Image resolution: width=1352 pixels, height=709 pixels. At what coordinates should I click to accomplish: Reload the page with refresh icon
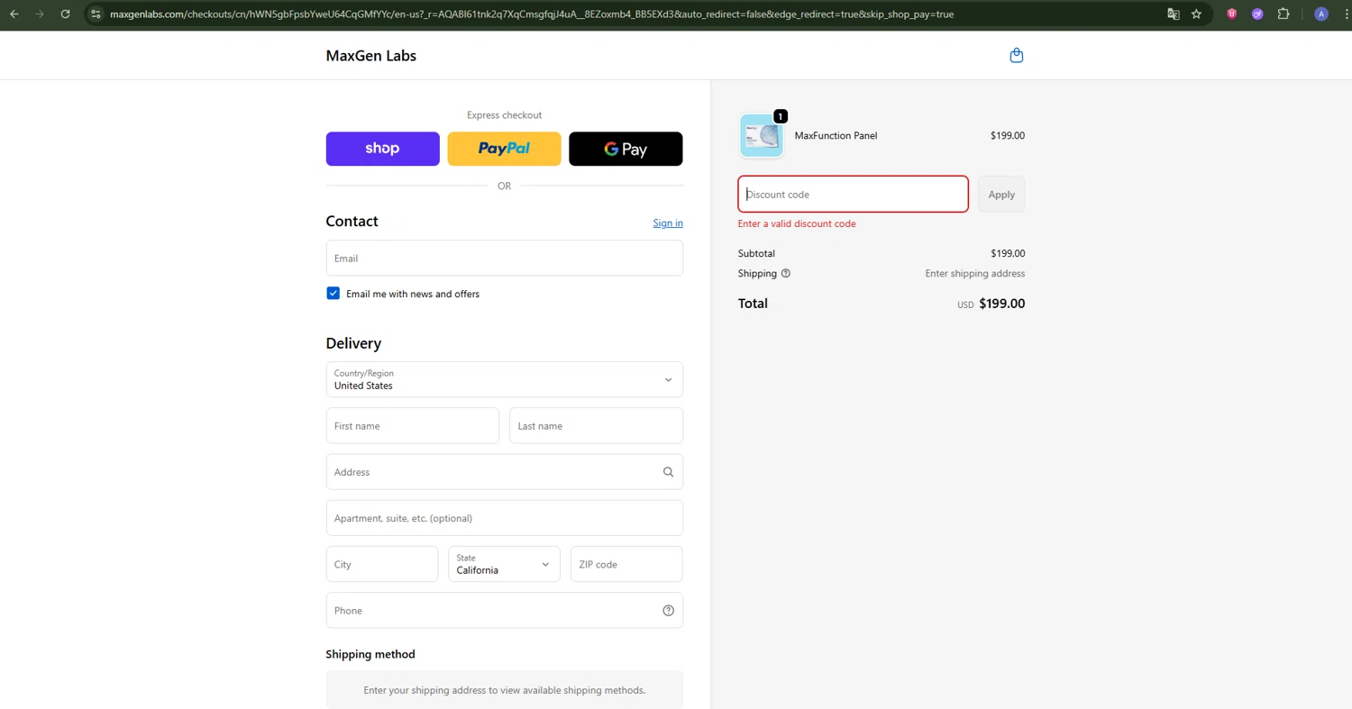point(65,14)
